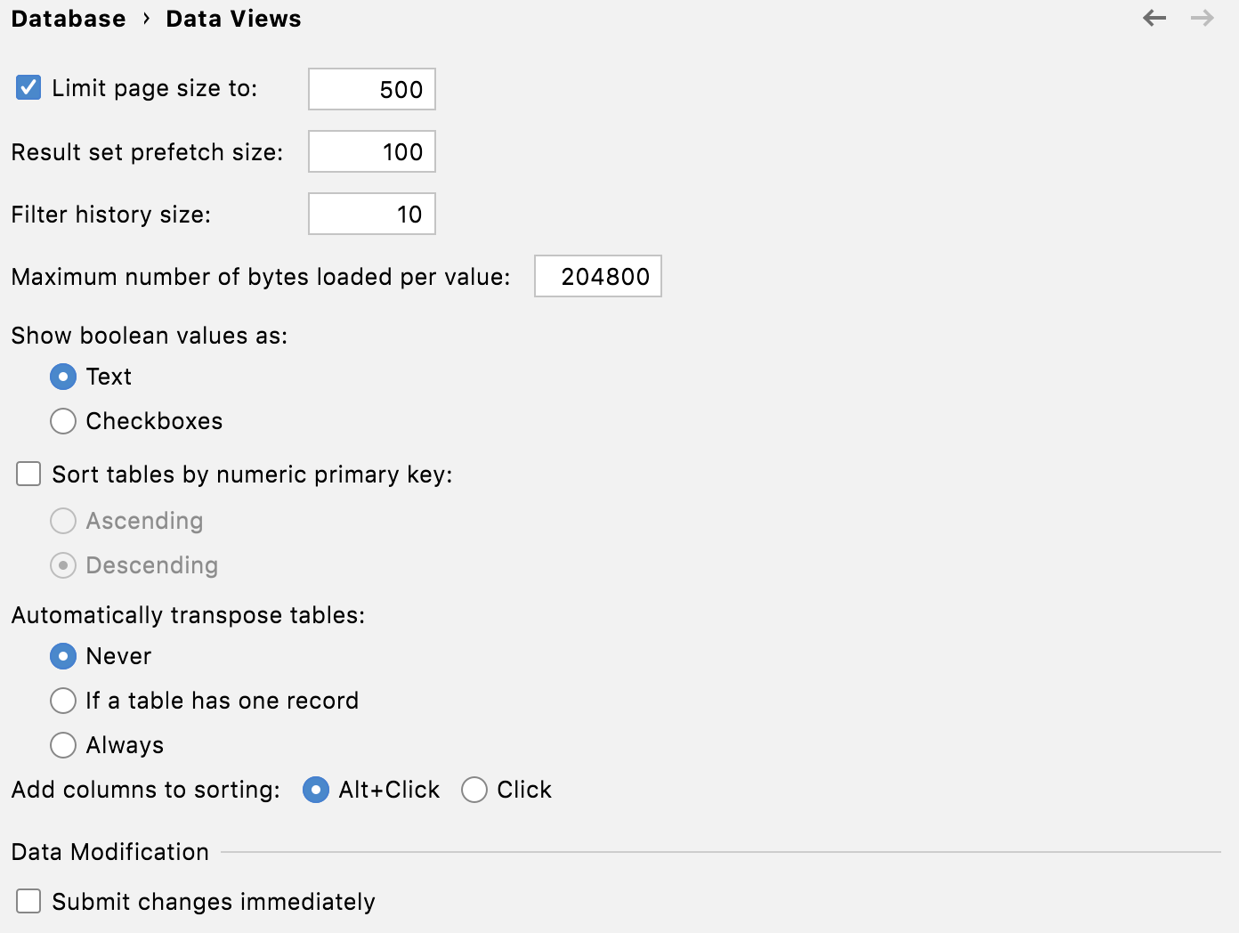Click the Filter history size field
This screenshot has height=933, width=1239.
point(371,214)
